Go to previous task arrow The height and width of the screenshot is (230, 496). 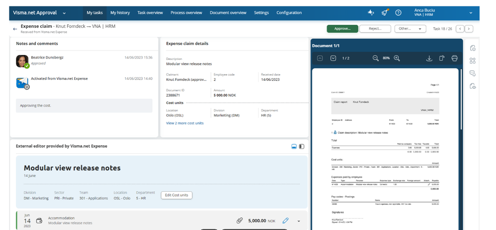tap(460, 29)
